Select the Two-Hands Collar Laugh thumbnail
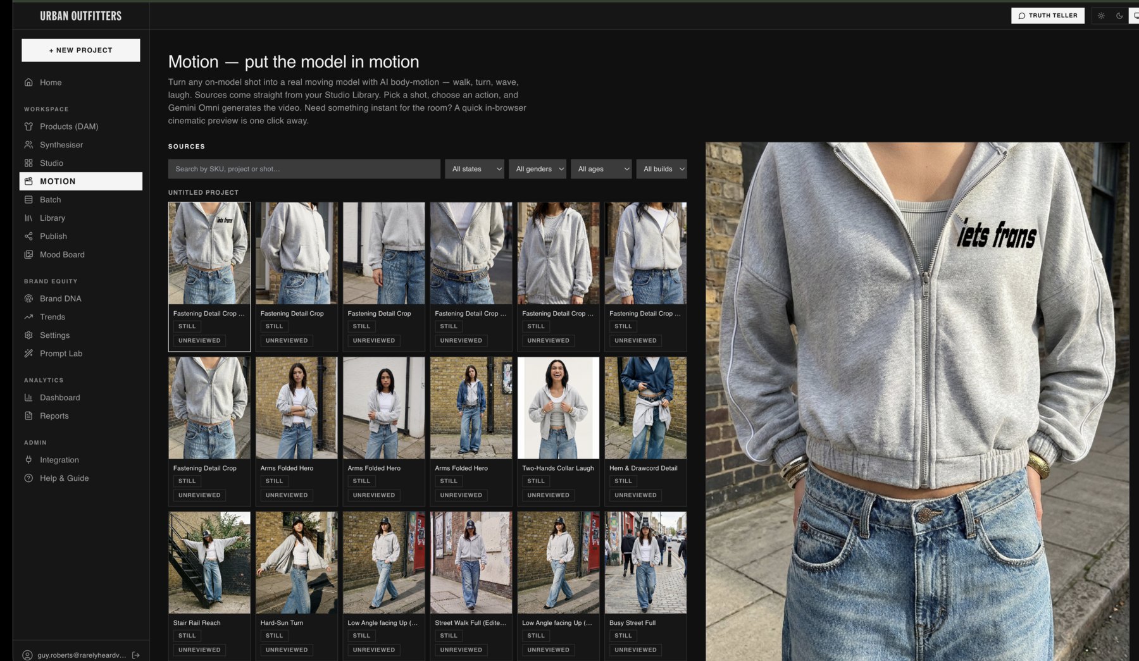This screenshot has height=661, width=1139. 558,408
